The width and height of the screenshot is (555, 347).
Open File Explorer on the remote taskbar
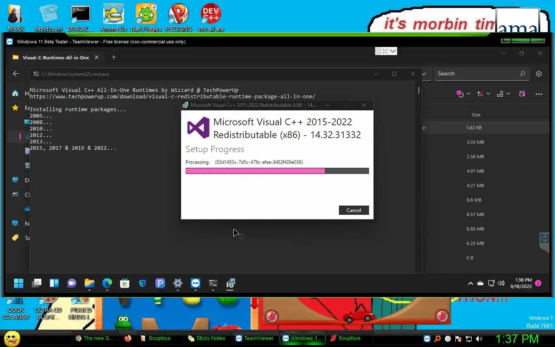(89, 284)
